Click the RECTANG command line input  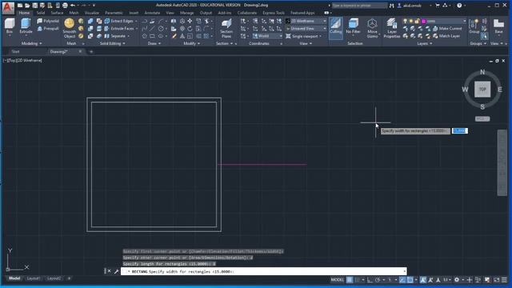(x=264, y=271)
